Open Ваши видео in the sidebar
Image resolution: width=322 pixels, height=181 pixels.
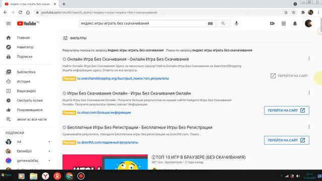(27, 91)
